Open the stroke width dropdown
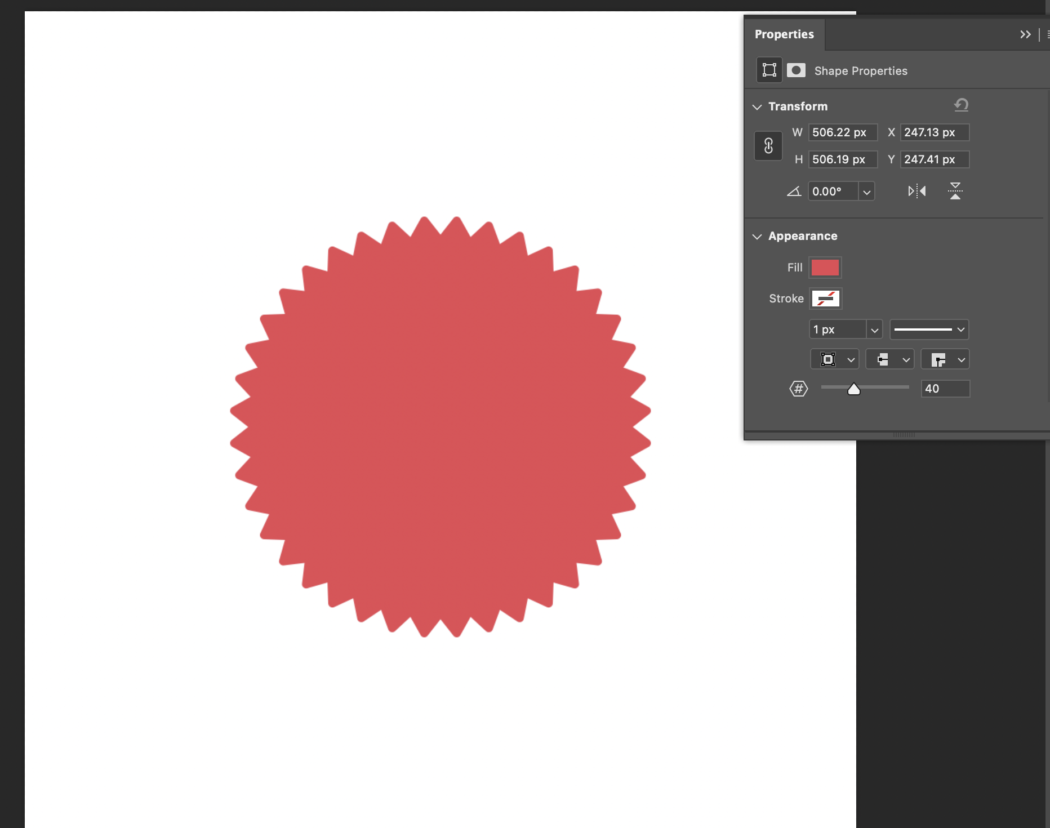 coord(874,330)
